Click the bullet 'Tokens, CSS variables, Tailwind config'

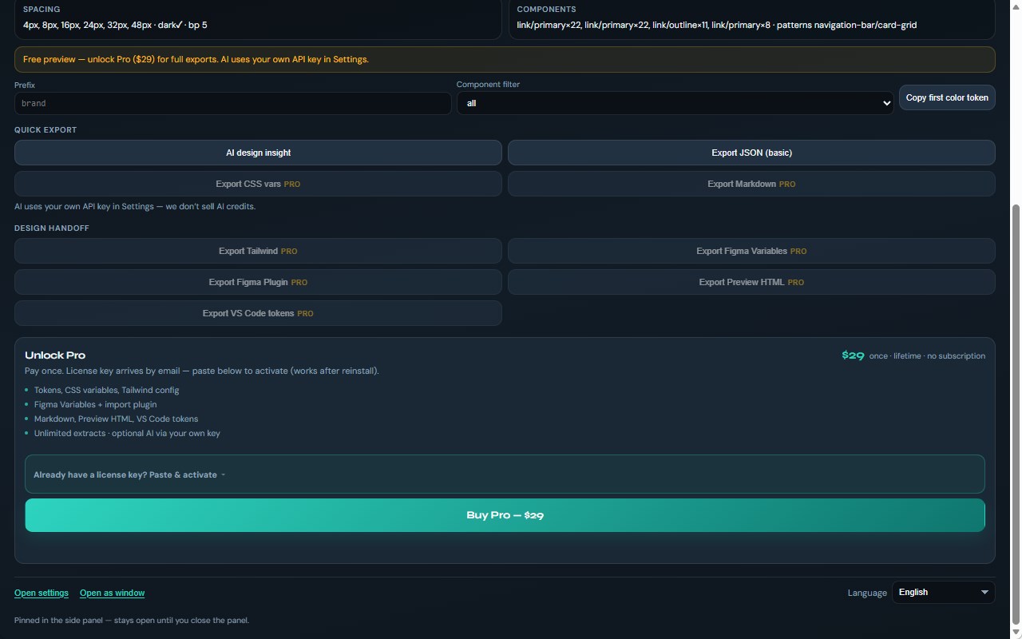(x=106, y=390)
